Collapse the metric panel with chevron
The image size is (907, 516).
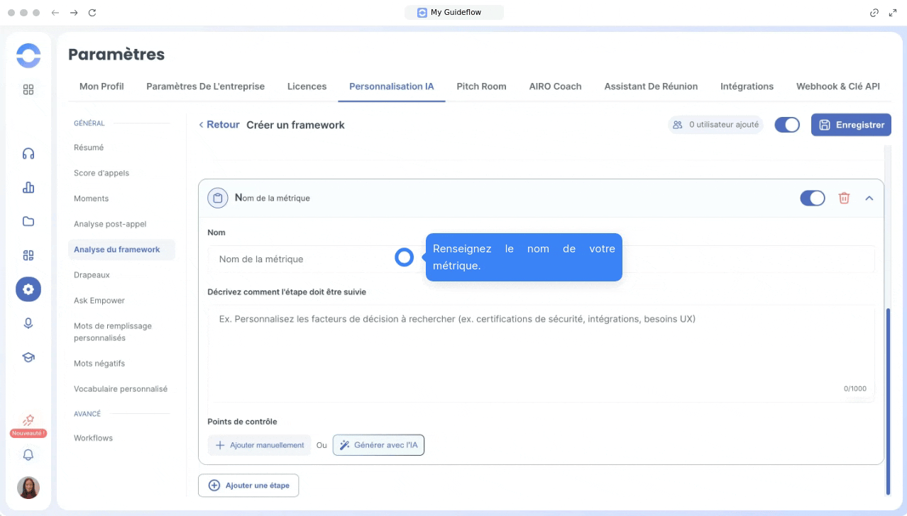pos(869,198)
